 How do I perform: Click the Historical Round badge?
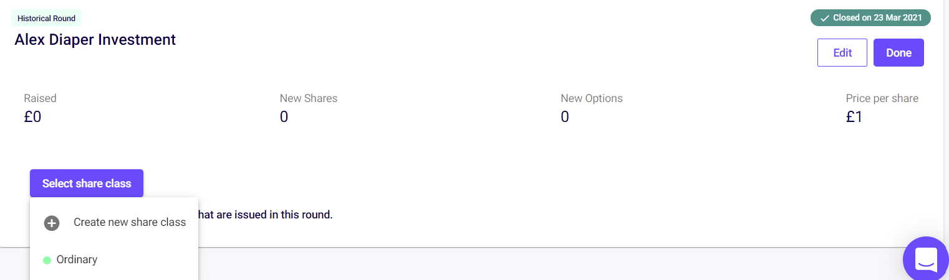click(46, 19)
